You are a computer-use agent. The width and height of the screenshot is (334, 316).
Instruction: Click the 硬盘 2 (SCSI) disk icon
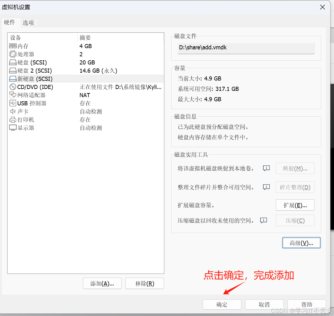tap(13, 70)
